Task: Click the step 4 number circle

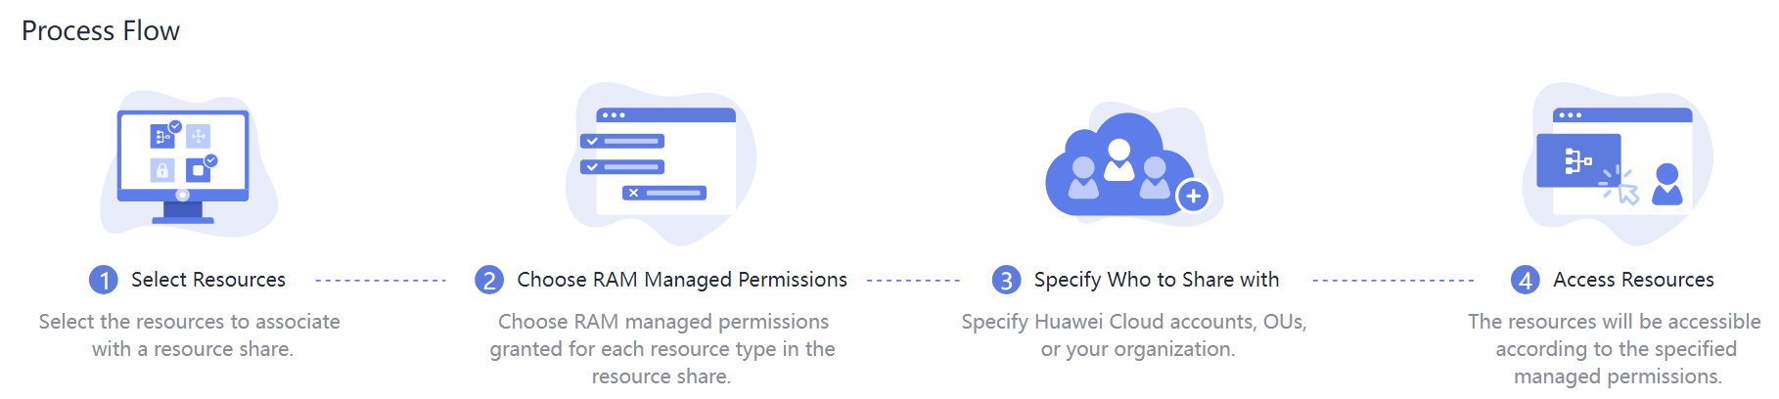Action: pyautogui.click(x=1525, y=280)
